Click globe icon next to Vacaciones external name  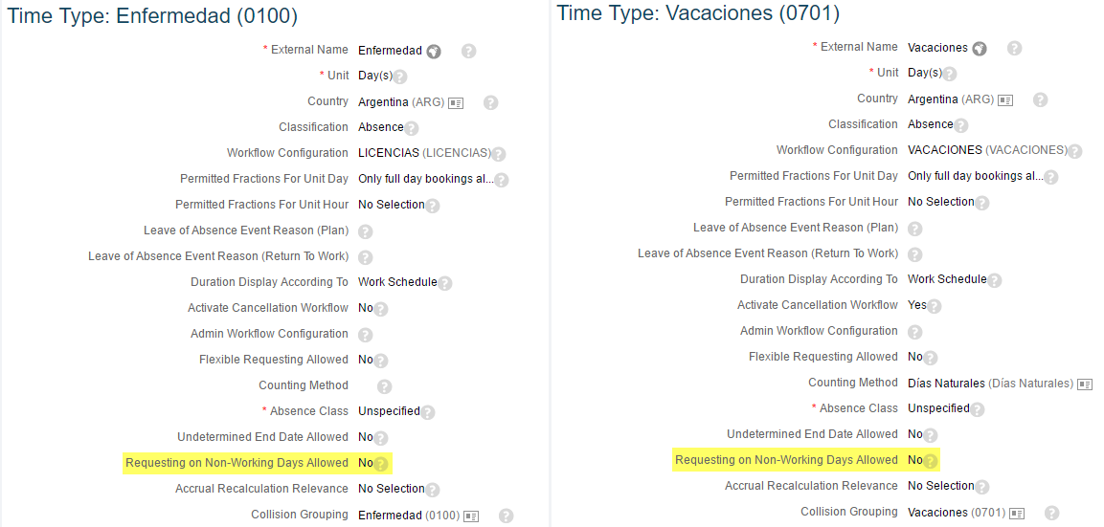click(x=980, y=49)
